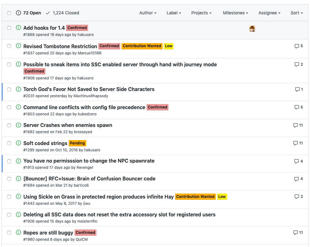Click the checkmark icon next to 1,224 Closed
The image size is (310, 247).
pos(48,13)
